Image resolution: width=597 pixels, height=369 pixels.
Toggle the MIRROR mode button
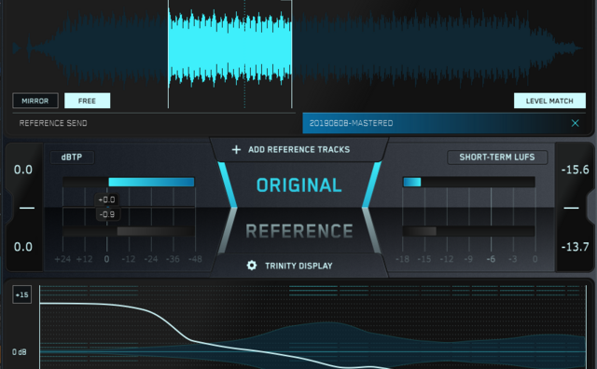(x=35, y=101)
